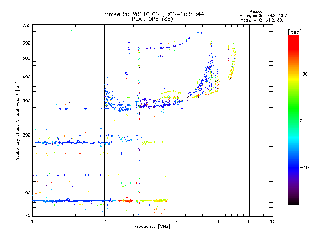Click the x-axis tick label '4'
Screen dimensions: 321x241
click(177, 221)
